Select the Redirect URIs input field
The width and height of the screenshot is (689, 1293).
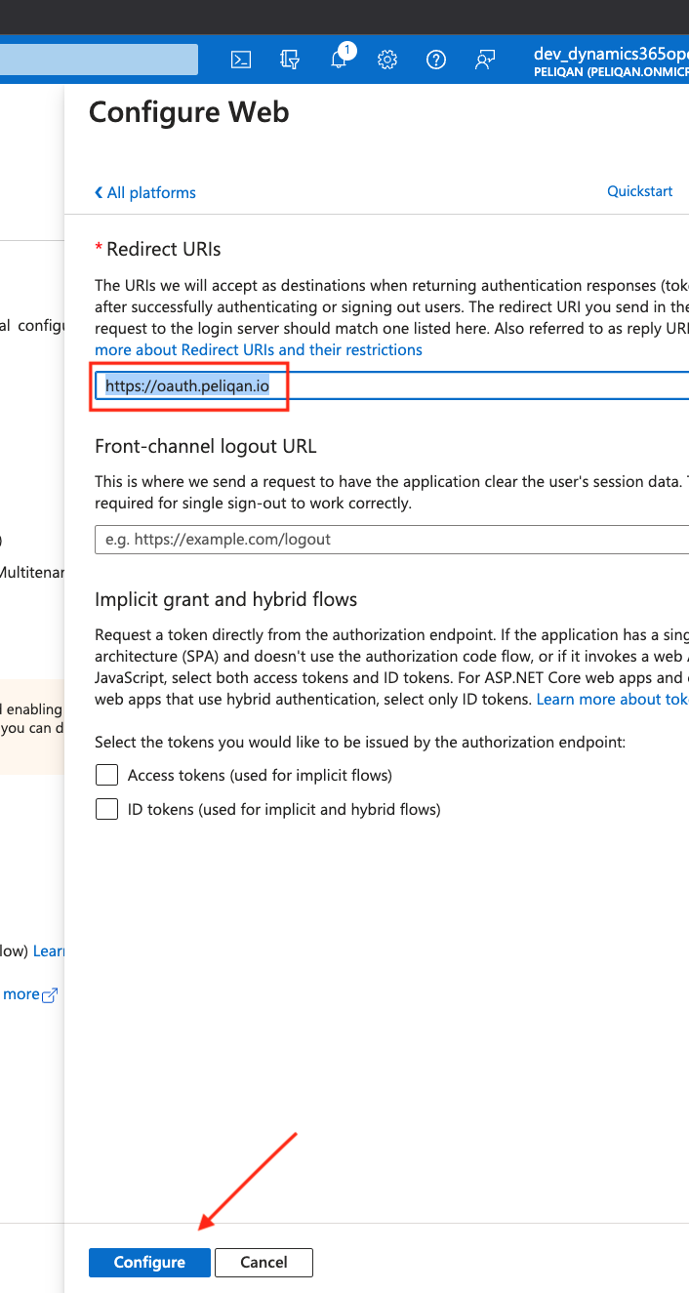(x=391, y=385)
